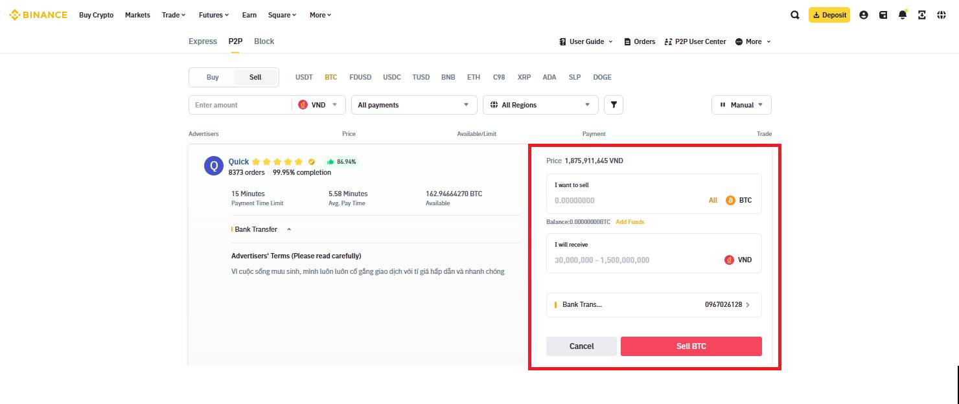
Task: Open the wallet icon in header
Action: [883, 15]
